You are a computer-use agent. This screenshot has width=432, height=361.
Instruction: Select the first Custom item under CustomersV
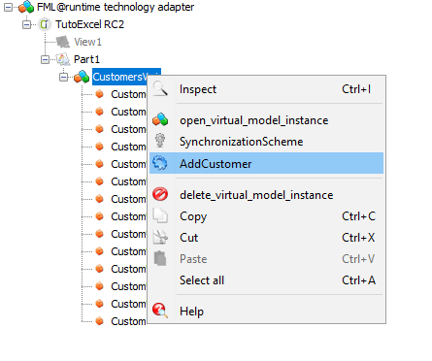coord(128,94)
